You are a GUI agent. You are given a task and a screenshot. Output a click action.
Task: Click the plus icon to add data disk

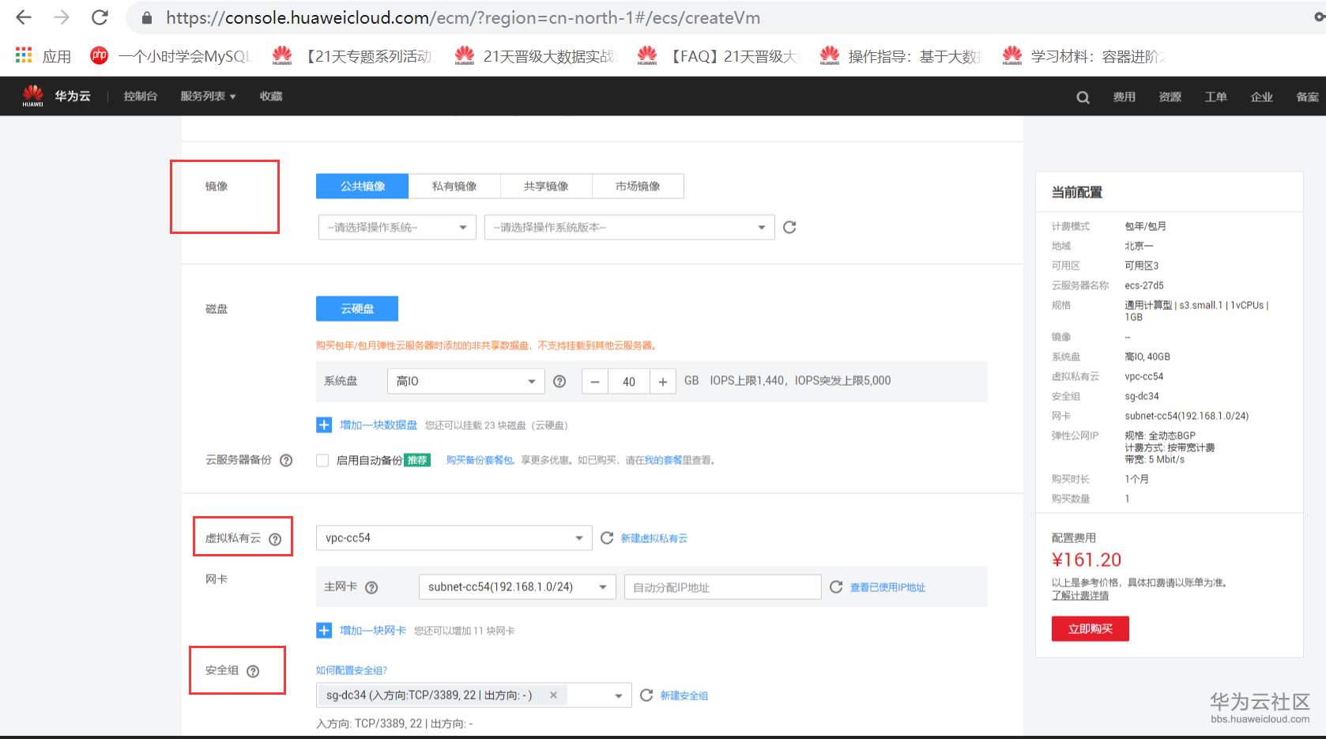[x=324, y=425]
